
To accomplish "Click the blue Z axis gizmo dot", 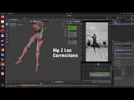I will [63, 24].
